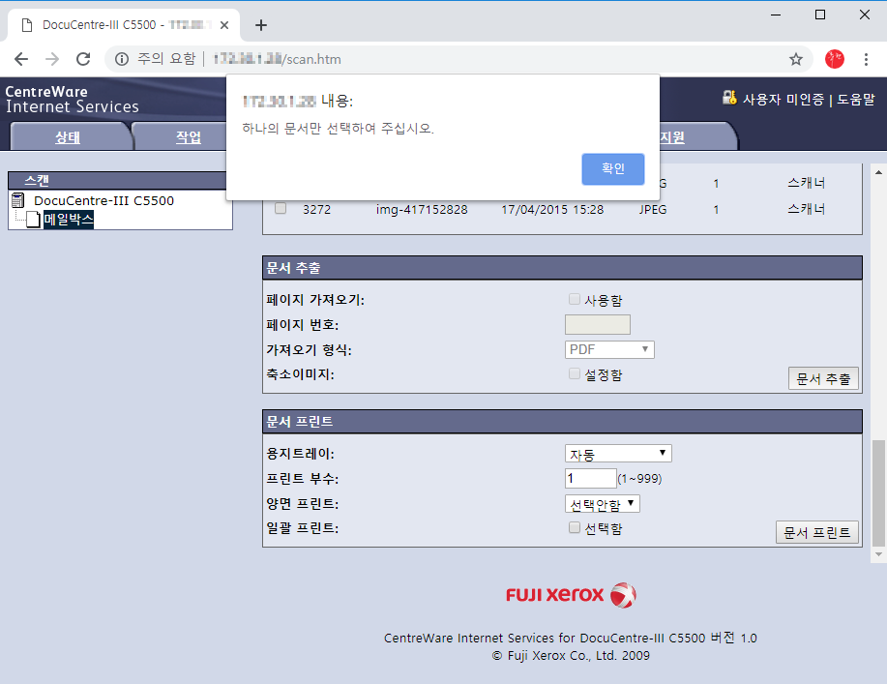Screen dimensions: 887x684
Task: Close the browser window
Action: (x=865, y=15)
